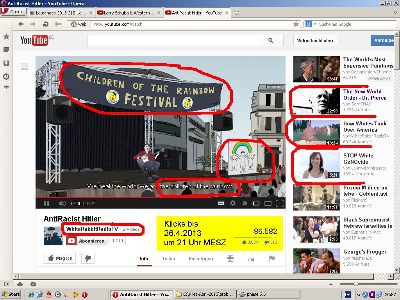
Task: Click the Opera Turbo gauge icon in status bar
Action: click(x=33, y=284)
